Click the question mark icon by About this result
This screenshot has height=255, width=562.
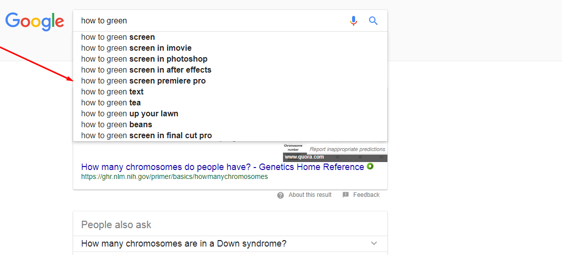pos(281,195)
